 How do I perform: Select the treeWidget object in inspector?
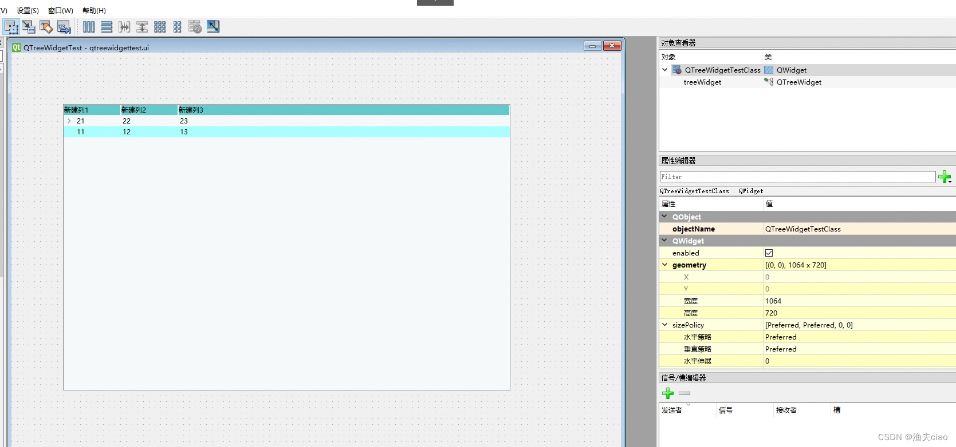pyautogui.click(x=702, y=82)
